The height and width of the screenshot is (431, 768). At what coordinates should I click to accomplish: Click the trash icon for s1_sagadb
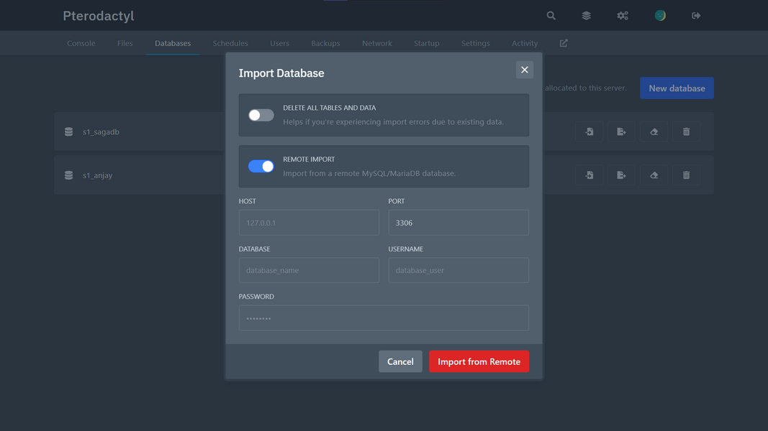686,131
